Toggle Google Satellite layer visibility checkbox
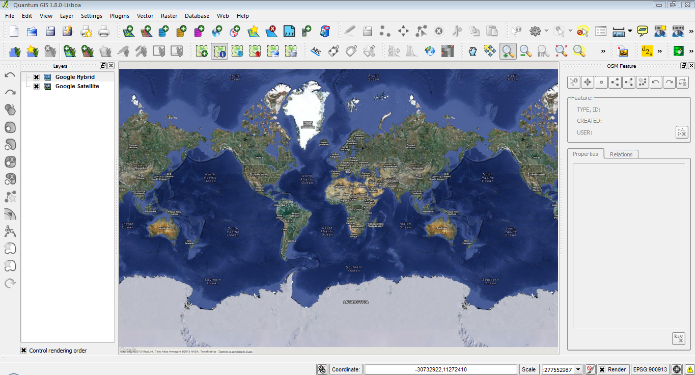 (36, 86)
